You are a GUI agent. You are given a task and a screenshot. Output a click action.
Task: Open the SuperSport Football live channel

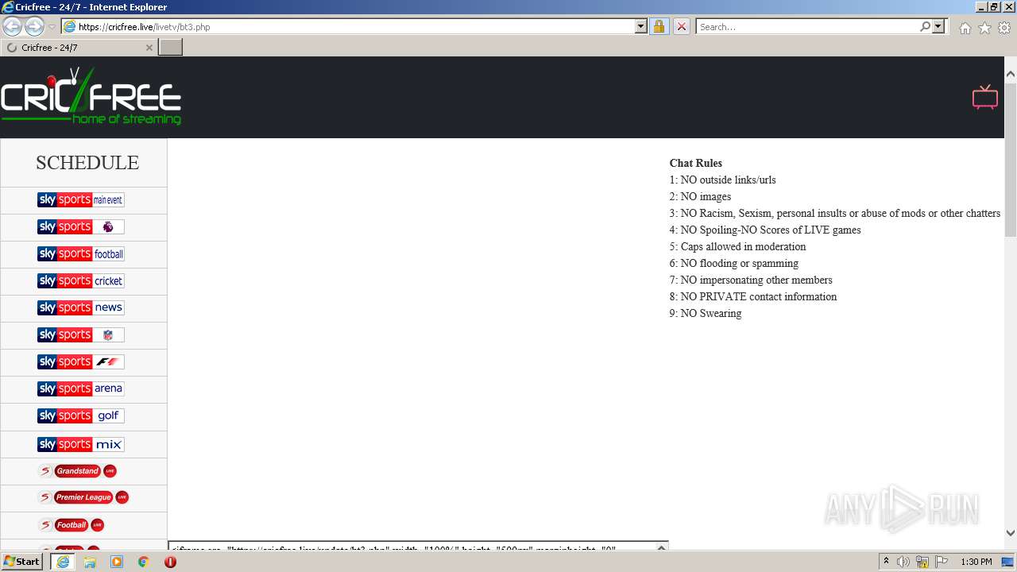pyautogui.click(x=71, y=525)
